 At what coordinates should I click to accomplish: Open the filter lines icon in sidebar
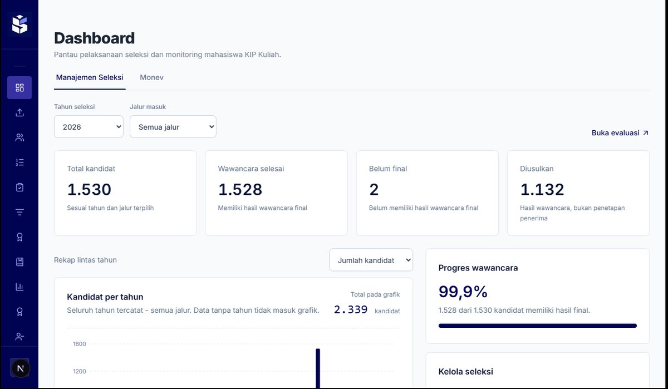click(x=19, y=212)
